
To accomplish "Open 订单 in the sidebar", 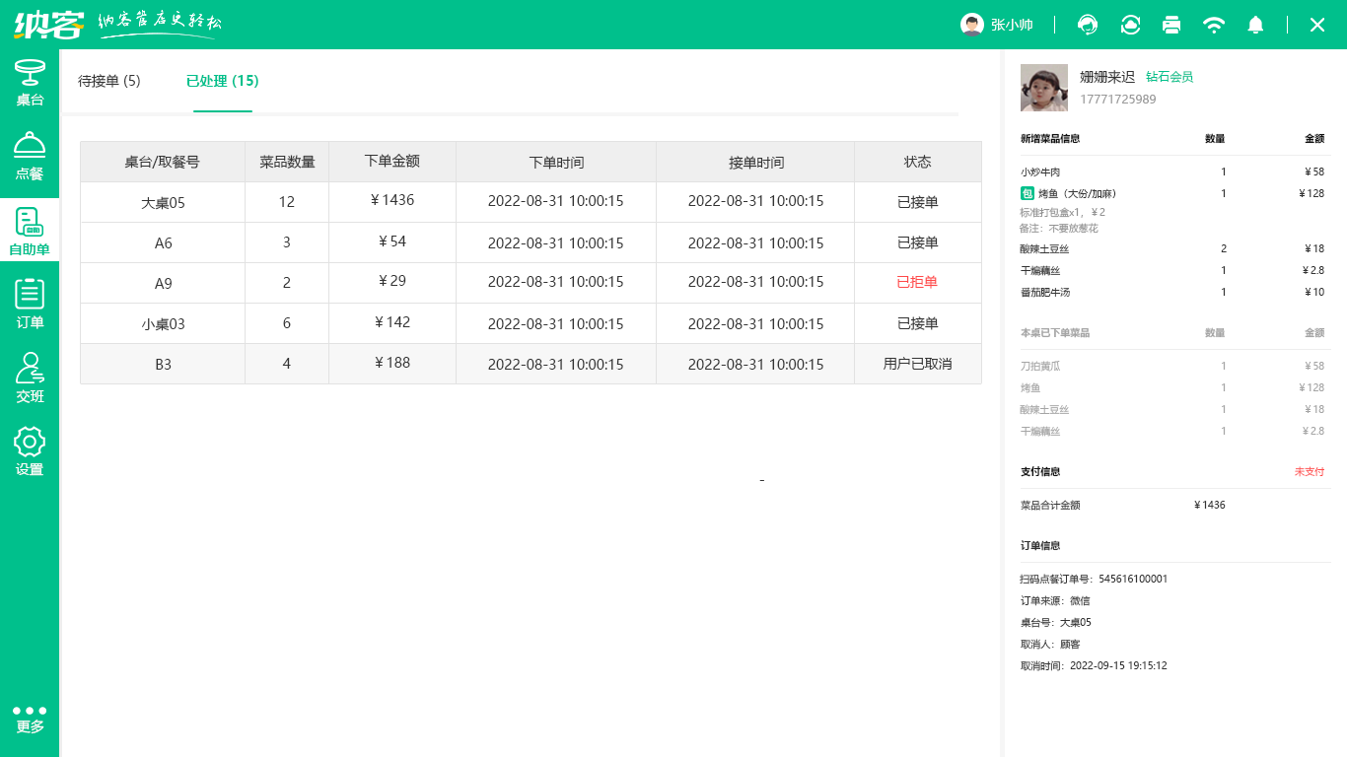I will coord(30,305).
